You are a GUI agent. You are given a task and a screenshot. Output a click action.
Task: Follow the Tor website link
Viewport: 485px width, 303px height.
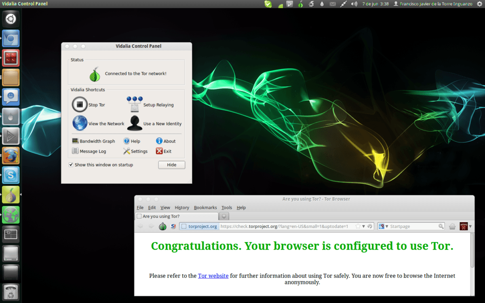pyautogui.click(x=213, y=276)
